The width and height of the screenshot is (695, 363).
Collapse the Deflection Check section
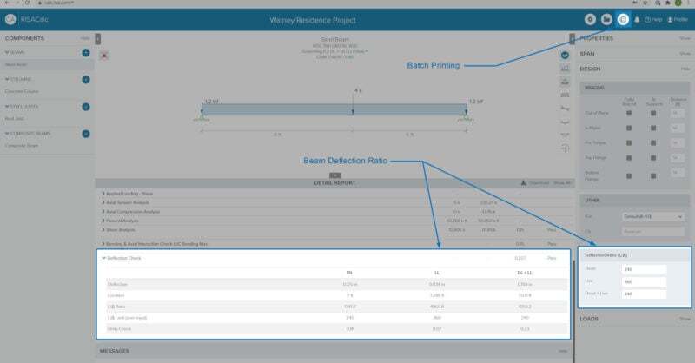point(104,258)
